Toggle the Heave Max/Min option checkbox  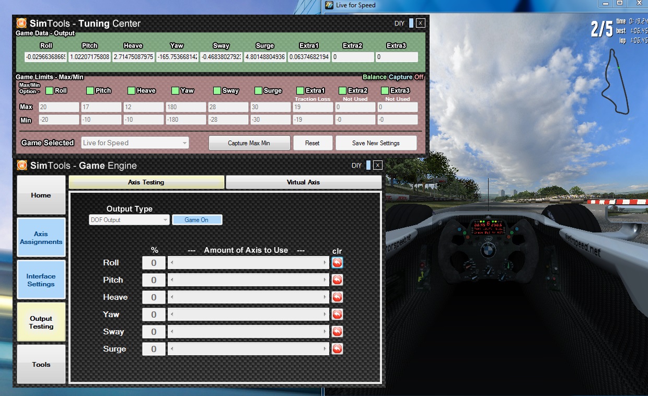pyautogui.click(x=131, y=90)
